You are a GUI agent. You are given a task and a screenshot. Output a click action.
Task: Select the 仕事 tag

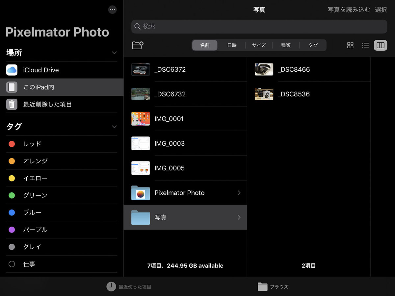pos(62,264)
